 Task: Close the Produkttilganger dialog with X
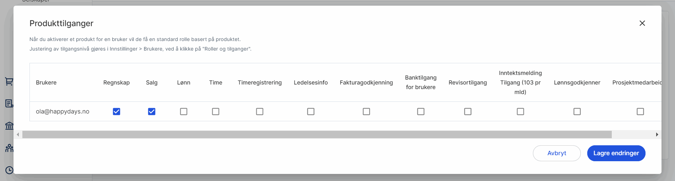click(x=642, y=23)
